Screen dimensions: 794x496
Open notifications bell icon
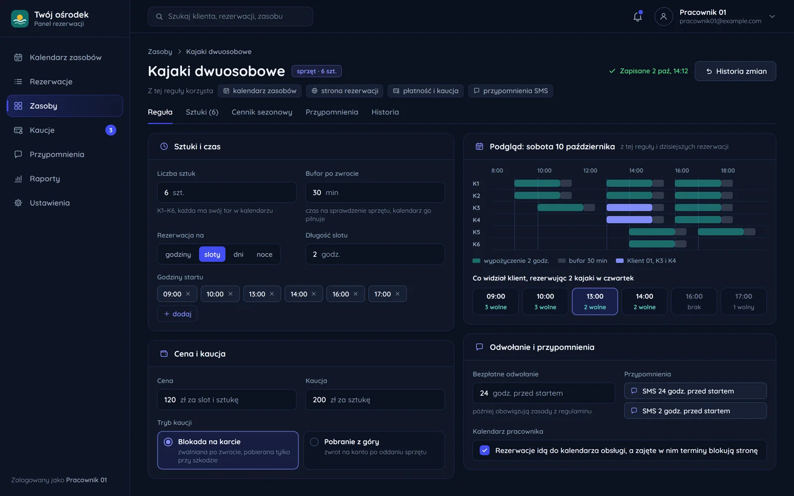pos(638,16)
